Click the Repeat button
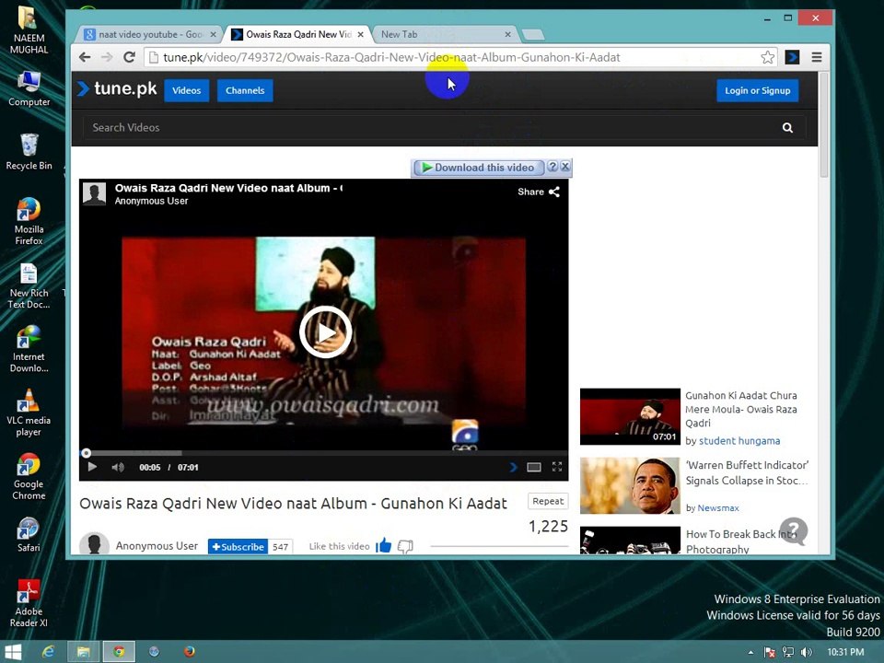 click(x=547, y=501)
